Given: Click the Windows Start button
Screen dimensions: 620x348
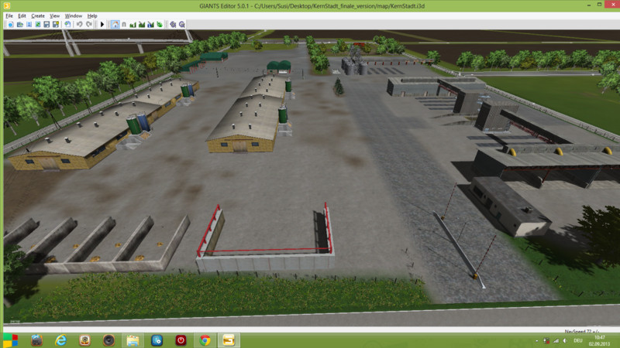Looking at the screenshot, I should click(10, 339).
